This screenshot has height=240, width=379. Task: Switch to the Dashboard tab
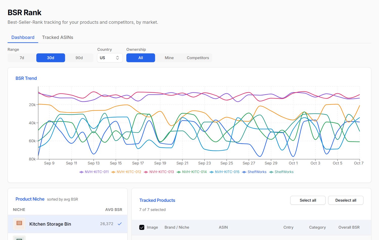tap(23, 37)
